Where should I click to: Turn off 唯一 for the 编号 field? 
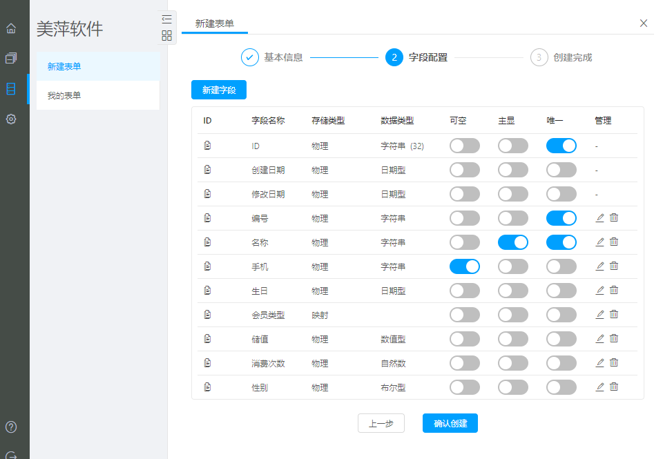point(561,218)
